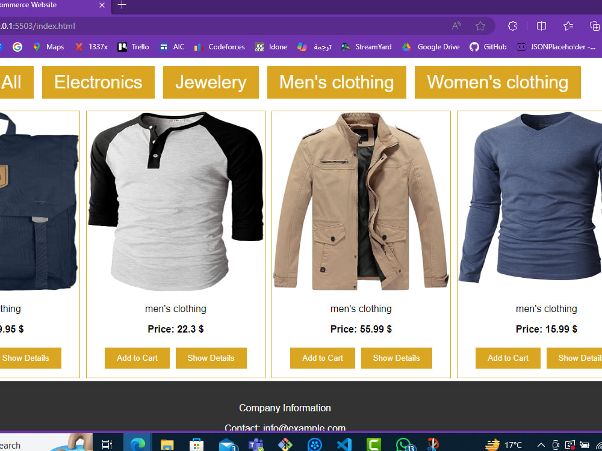Open Visual Studio Code from taskbar

(344, 444)
